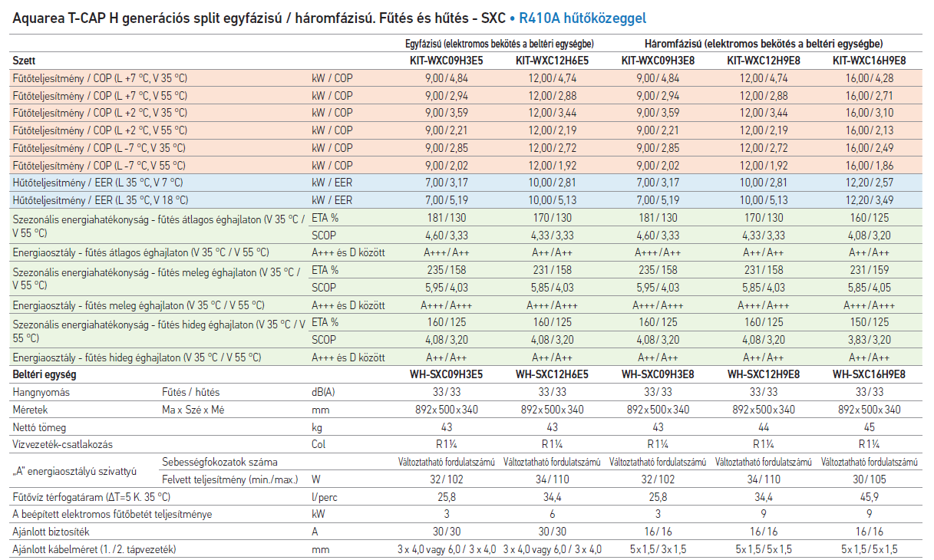
Task: Click the '16,00 / 2,71' value
Action: [870, 95]
